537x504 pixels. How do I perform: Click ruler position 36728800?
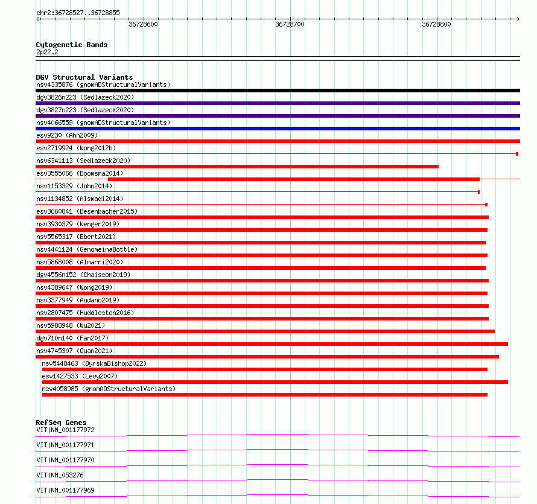436,24
